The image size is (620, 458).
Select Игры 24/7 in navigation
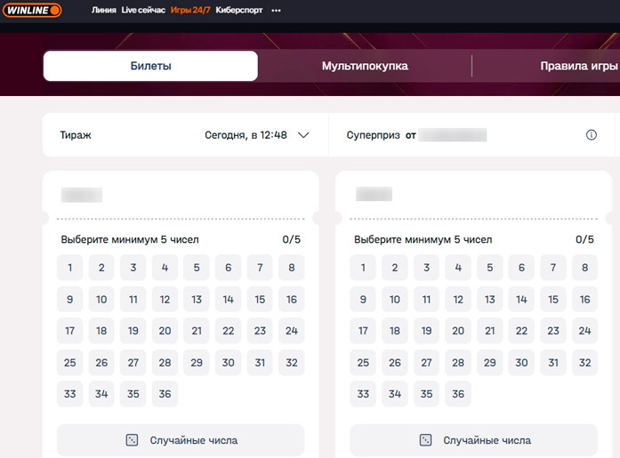coord(190,11)
